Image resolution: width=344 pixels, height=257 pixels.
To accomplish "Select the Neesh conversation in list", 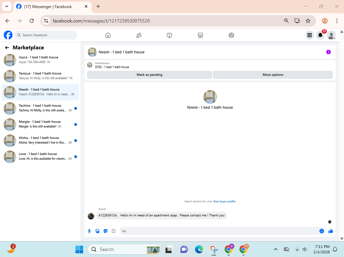I will [x=40, y=92].
